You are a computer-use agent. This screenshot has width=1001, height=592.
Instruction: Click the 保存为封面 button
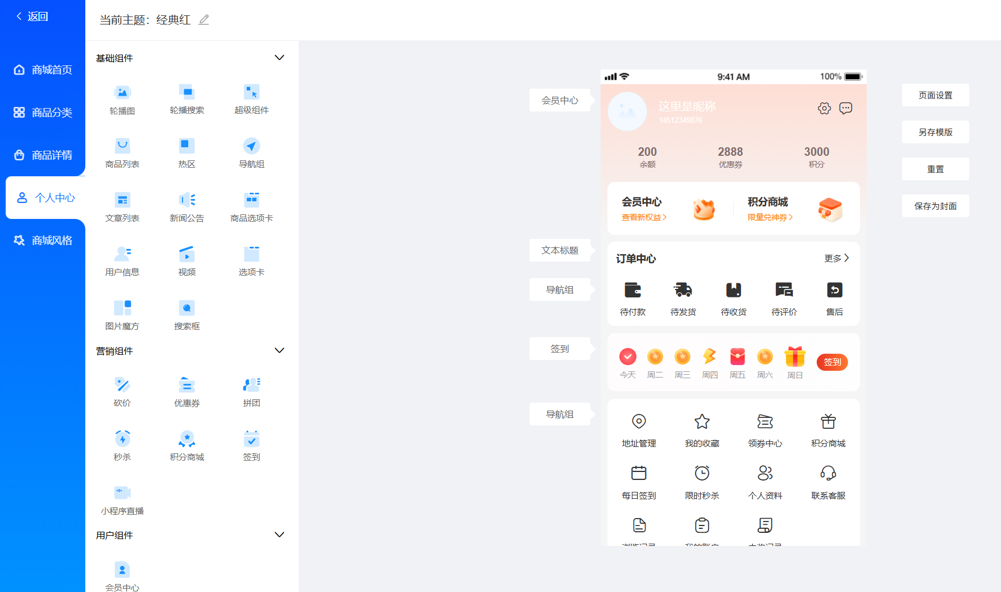tap(936, 206)
